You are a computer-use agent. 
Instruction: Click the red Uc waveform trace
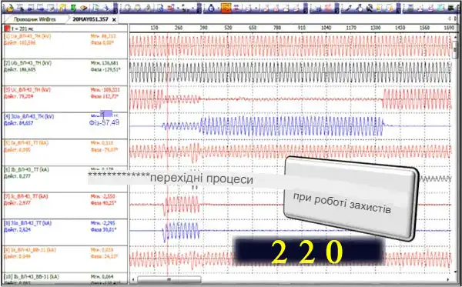(290, 99)
